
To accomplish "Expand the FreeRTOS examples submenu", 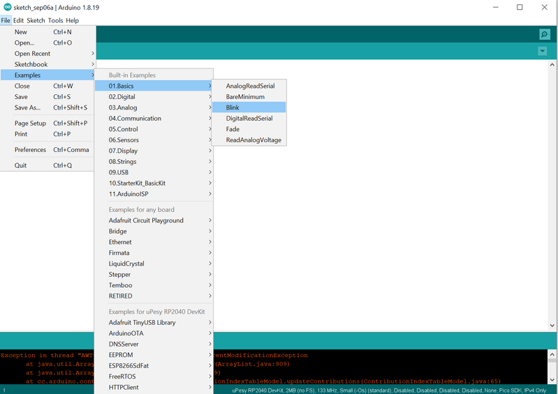I will [x=154, y=377].
